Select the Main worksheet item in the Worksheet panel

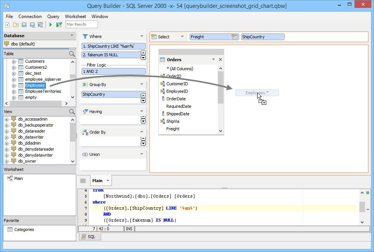(18, 178)
